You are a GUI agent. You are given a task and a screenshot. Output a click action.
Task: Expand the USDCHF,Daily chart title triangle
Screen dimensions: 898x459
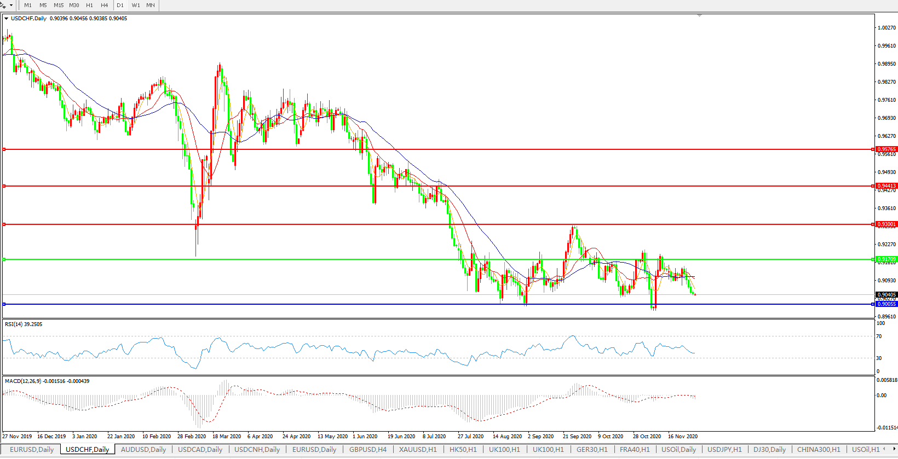click(x=6, y=19)
